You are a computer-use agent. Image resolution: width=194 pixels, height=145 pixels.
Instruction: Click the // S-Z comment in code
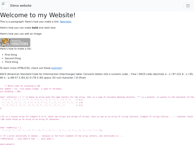79,105
